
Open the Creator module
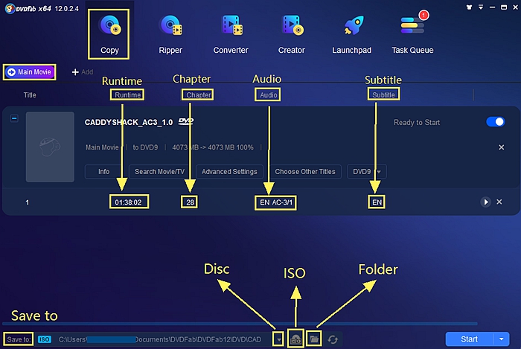pyautogui.click(x=292, y=34)
